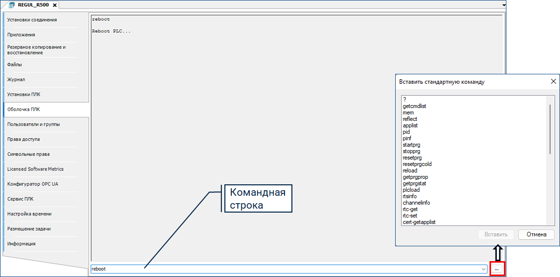Select the getcmdlist command in list

(x=415, y=106)
